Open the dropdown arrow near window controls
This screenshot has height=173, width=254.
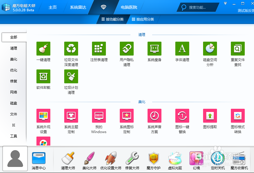pos(225,3)
